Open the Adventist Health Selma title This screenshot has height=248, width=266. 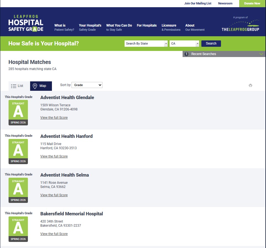[x=65, y=175]
